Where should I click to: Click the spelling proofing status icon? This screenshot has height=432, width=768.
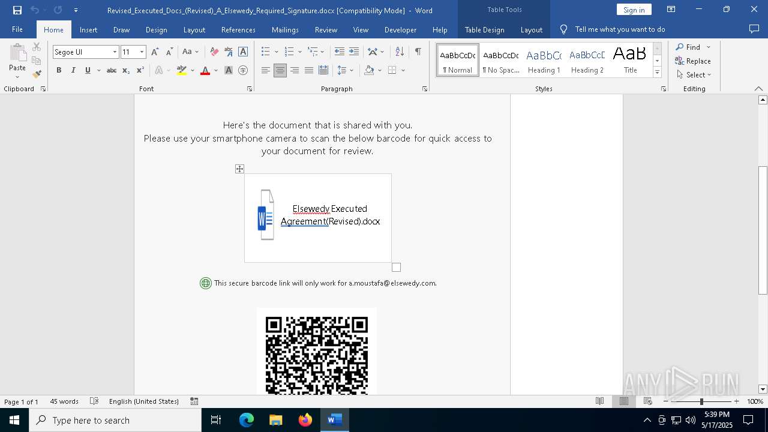click(x=94, y=401)
